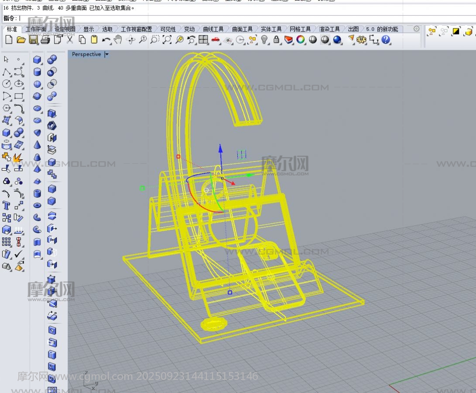Open the 实体工具 tab
476x393 pixels.
pos(271,29)
